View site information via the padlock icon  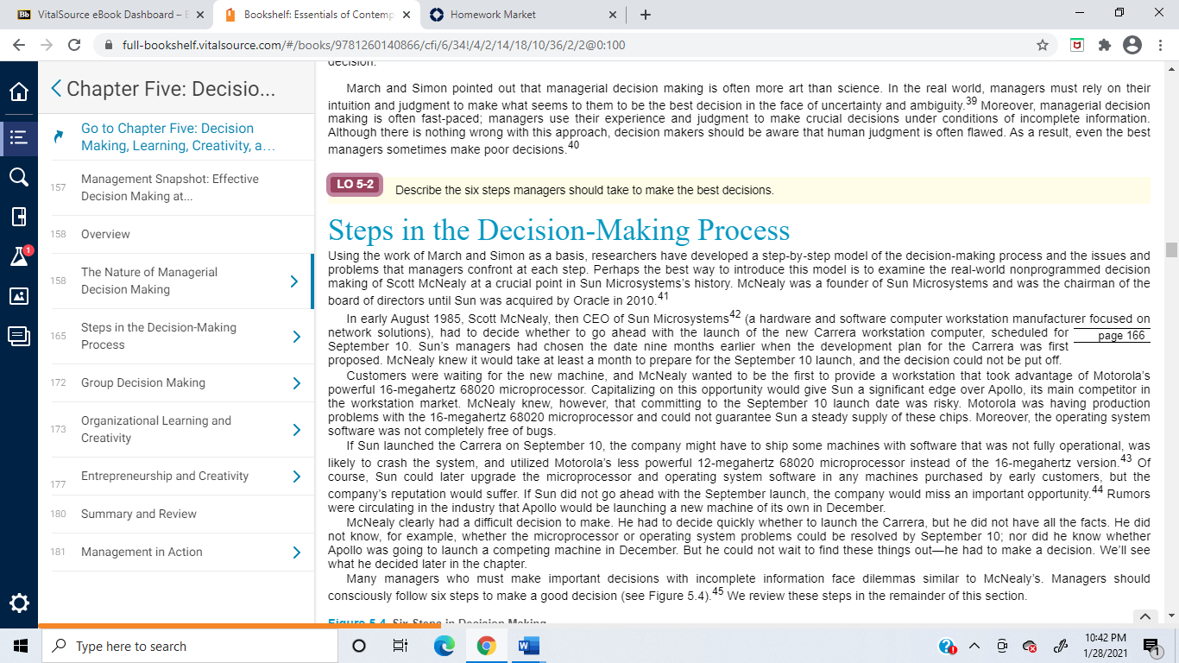[109, 45]
